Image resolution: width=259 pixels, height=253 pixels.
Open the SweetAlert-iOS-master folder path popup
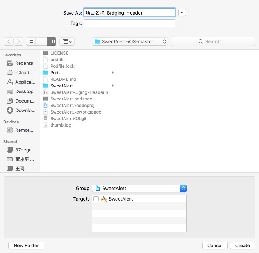point(129,41)
